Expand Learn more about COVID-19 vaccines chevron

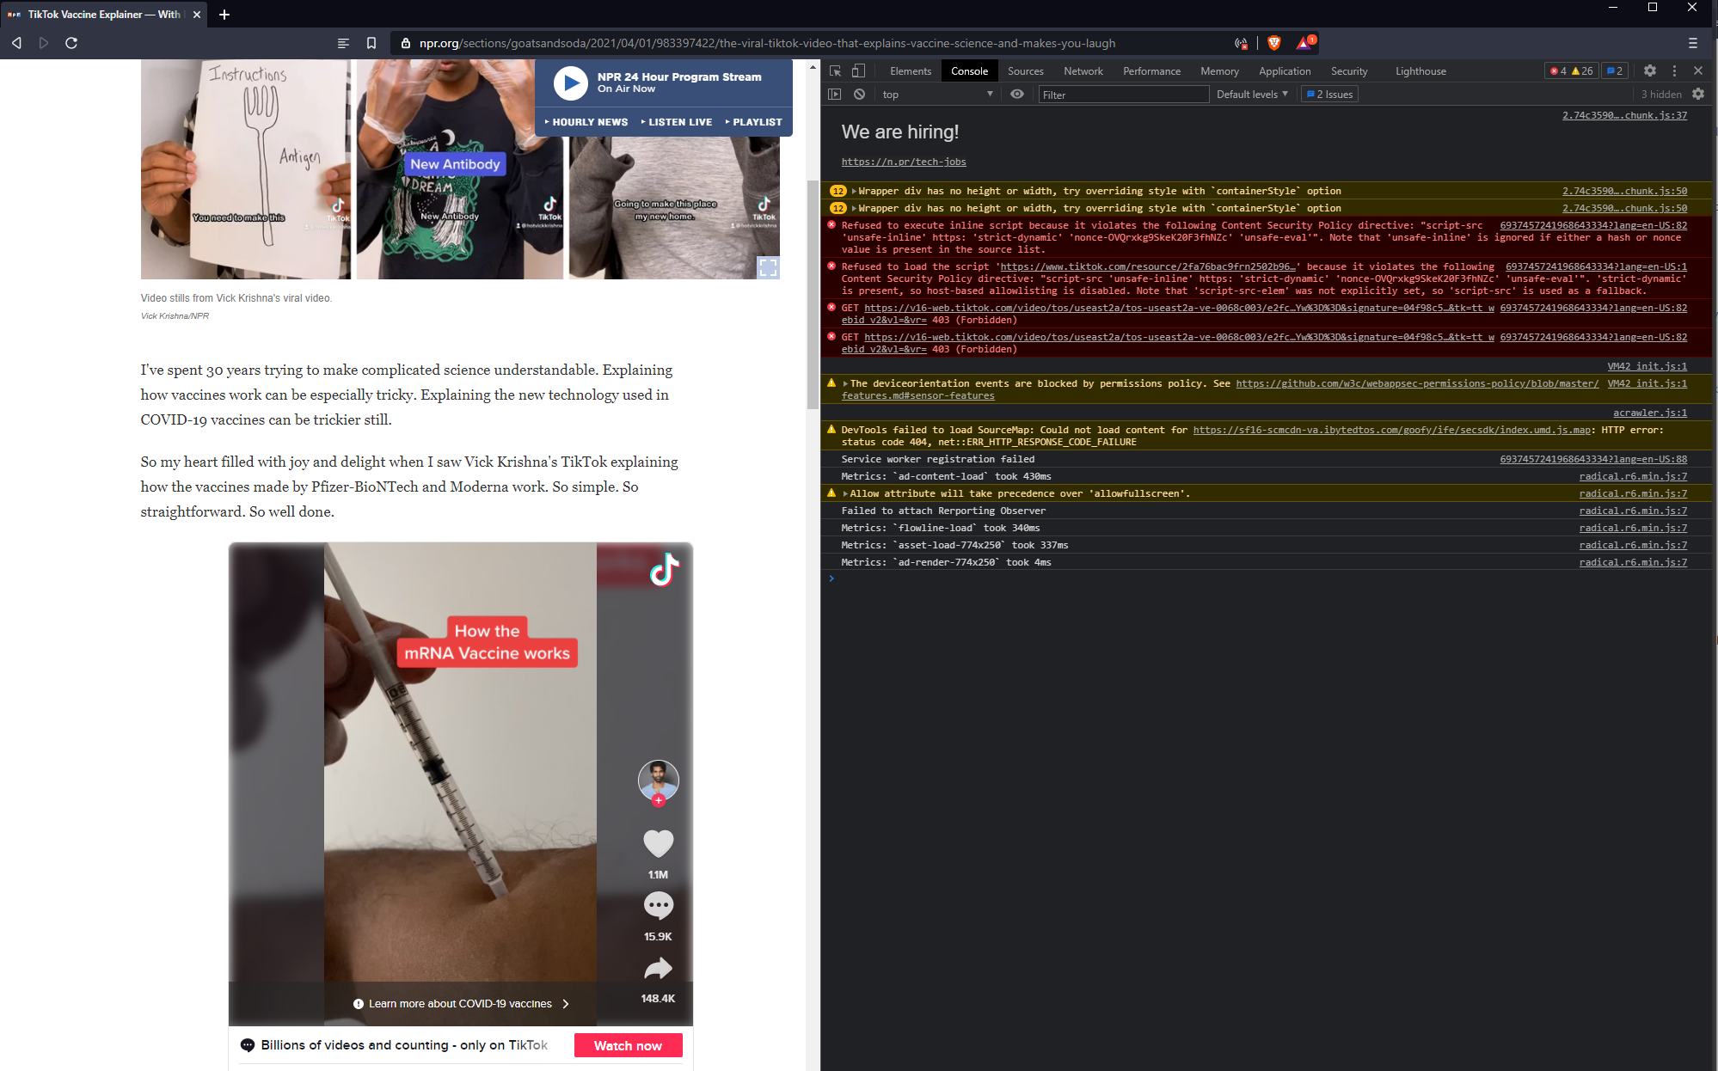click(x=566, y=1004)
